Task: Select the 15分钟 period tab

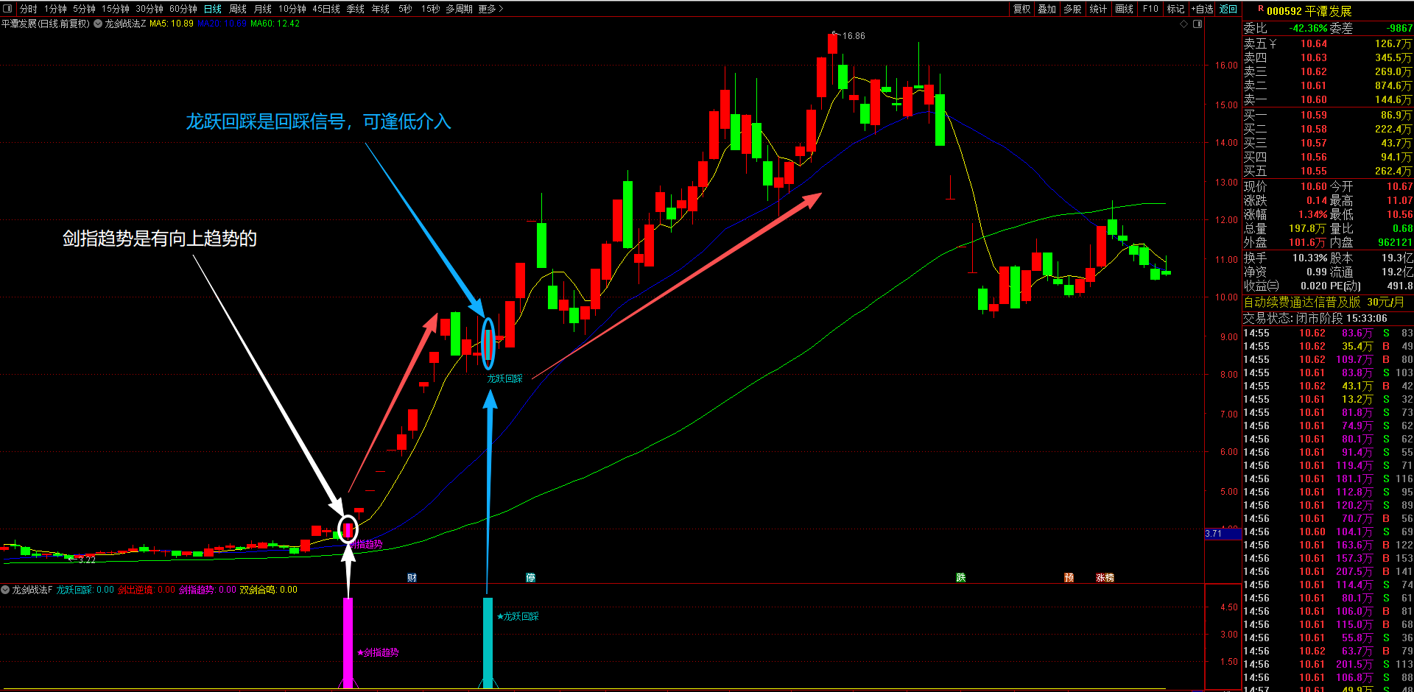Action: (116, 9)
